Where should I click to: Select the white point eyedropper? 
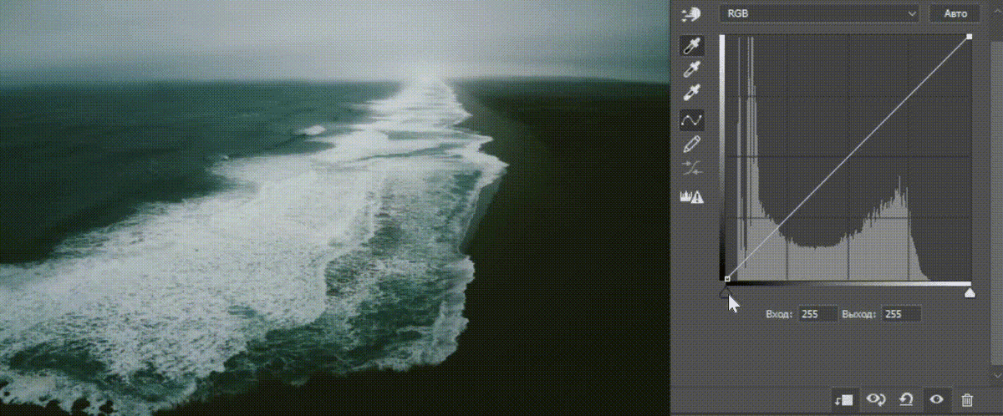692,94
